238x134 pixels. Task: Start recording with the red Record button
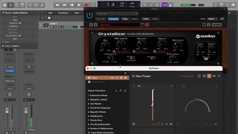coord(86,5)
